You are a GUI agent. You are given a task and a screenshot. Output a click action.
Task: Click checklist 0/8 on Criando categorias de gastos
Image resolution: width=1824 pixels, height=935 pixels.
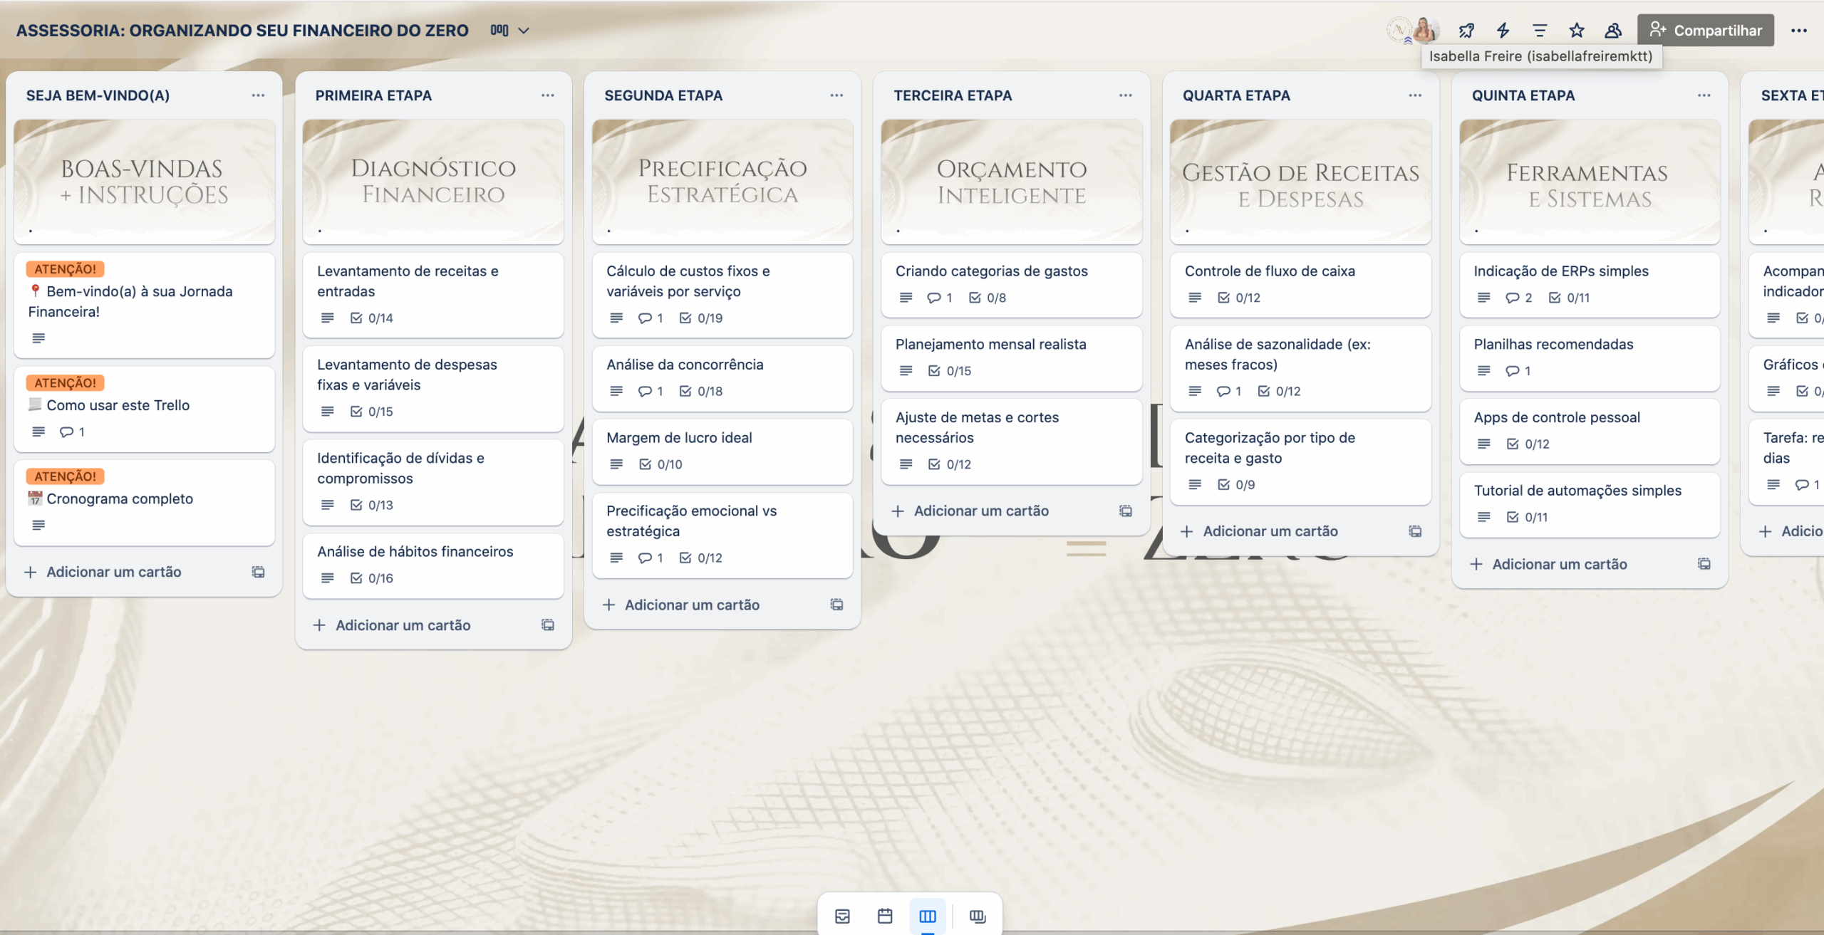(988, 298)
